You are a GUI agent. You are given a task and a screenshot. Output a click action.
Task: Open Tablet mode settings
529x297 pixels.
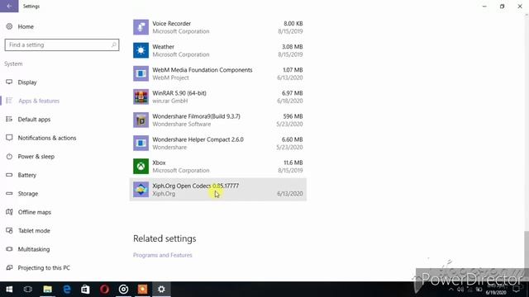click(34, 231)
